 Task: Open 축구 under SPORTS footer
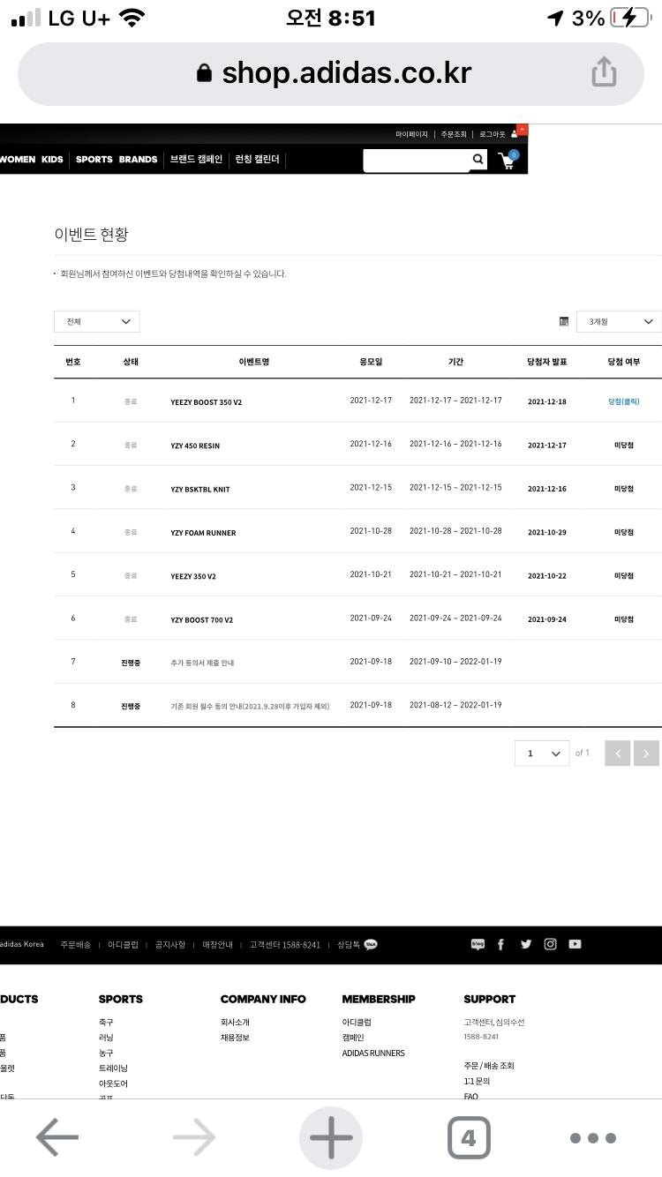(x=106, y=1023)
